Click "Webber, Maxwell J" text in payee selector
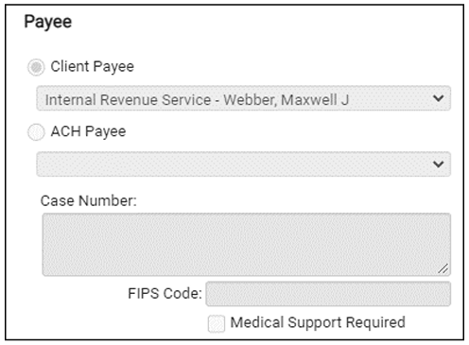Screen dimensions: 469x345 (x=287, y=100)
